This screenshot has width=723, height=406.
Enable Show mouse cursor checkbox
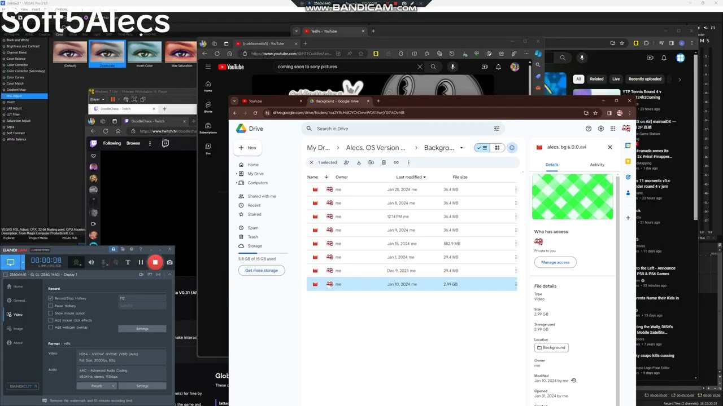[50, 313]
